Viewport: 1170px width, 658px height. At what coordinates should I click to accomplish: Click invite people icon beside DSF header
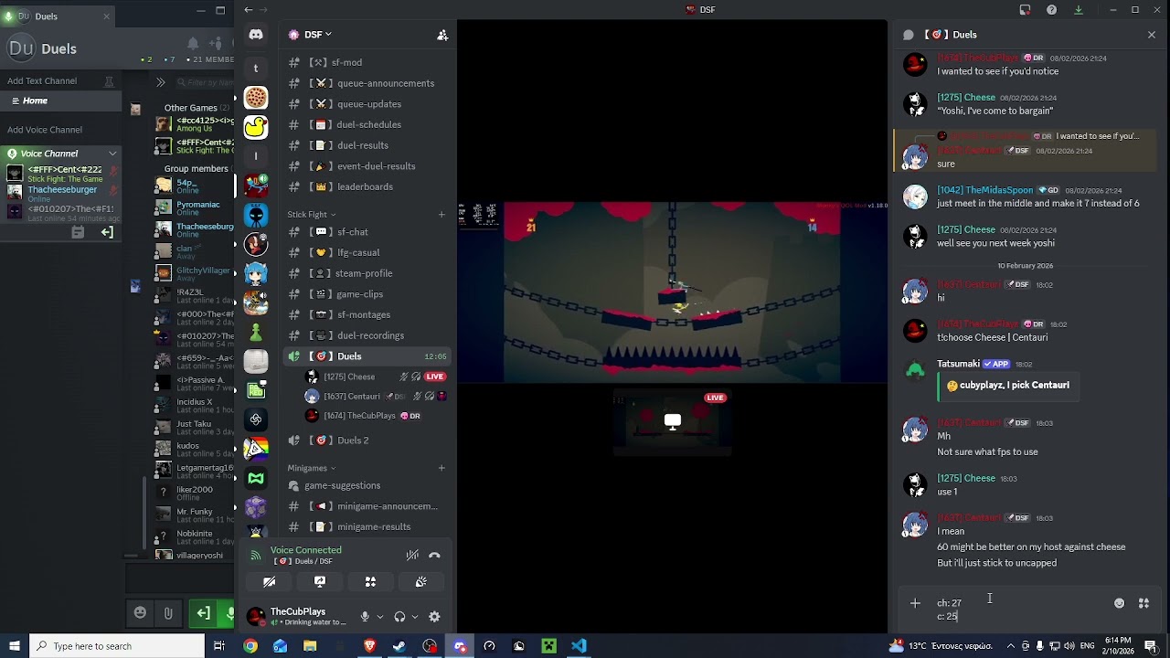pyautogui.click(x=442, y=35)
